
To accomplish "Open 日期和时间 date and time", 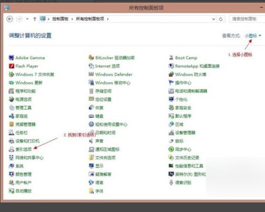I will [105, 132].
